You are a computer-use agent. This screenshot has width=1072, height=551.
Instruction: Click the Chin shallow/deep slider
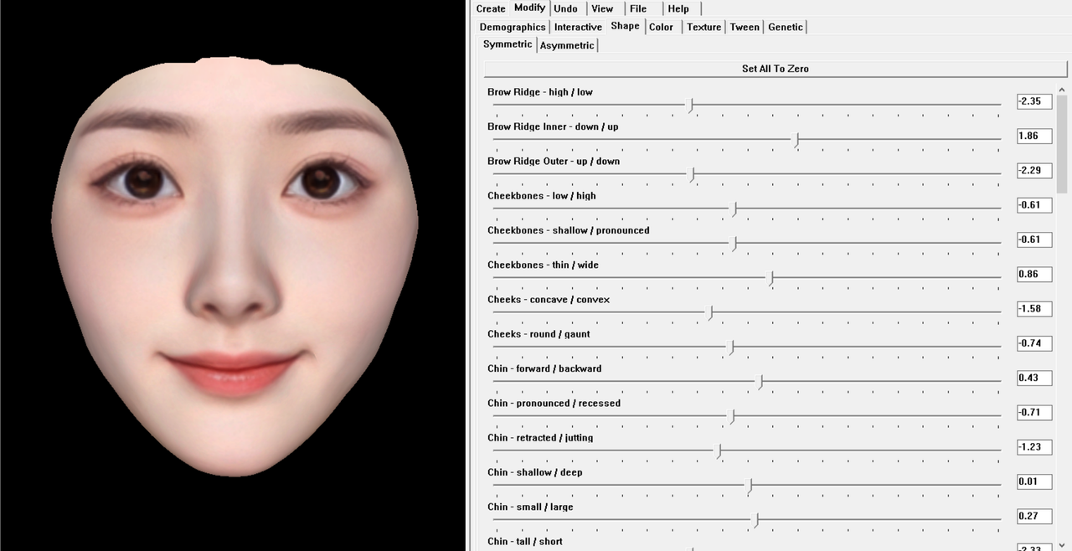[x=747, y=486]
